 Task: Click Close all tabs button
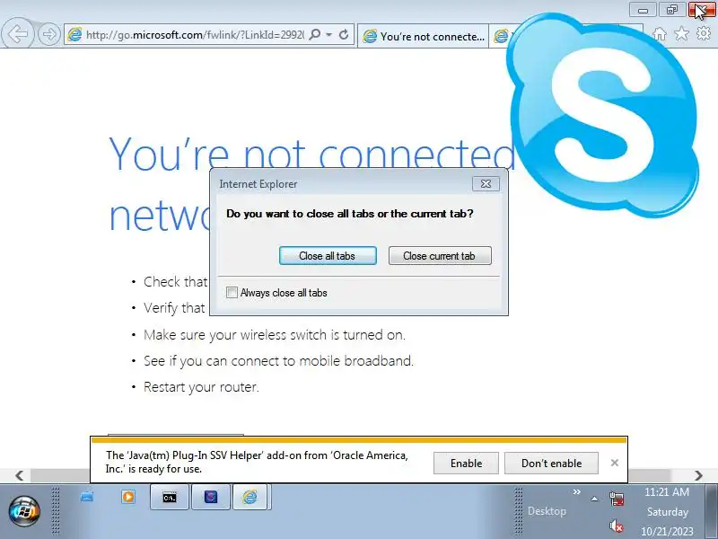tap(328, 256)
